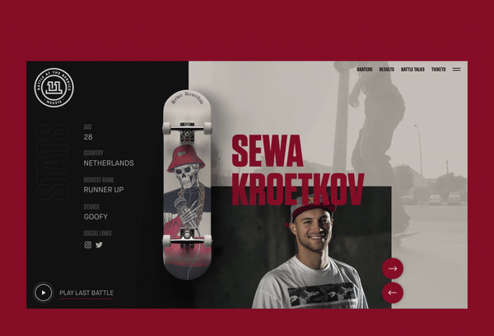
Task: Go to next skater with right arrow
Action: [x=393, y=269]
